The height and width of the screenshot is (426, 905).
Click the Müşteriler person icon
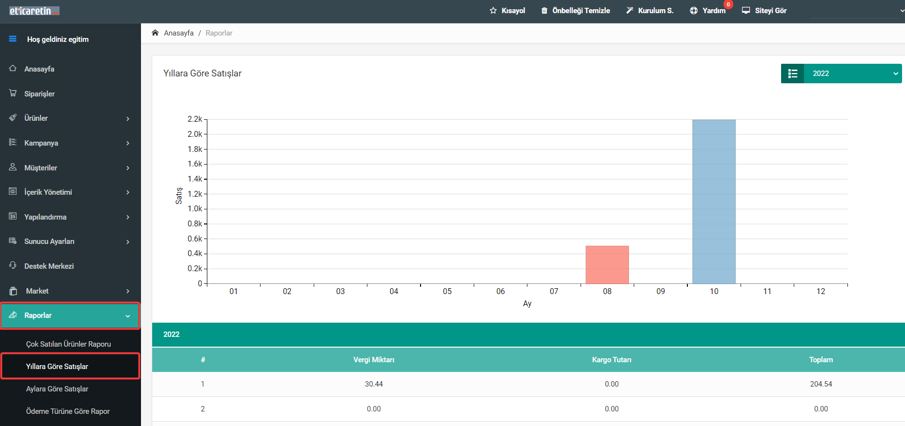tap(13, 167)
